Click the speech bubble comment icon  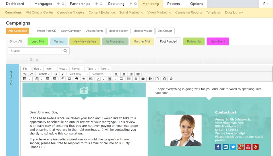171,79
